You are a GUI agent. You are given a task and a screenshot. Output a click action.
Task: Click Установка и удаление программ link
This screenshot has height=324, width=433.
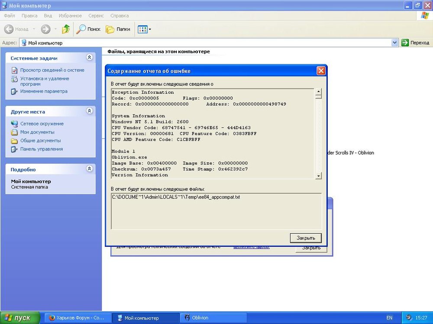pos(45,81)
